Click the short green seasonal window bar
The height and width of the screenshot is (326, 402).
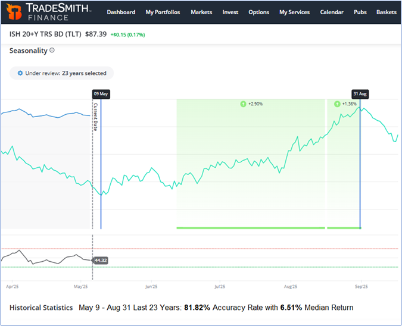click(x=344, y=228)
